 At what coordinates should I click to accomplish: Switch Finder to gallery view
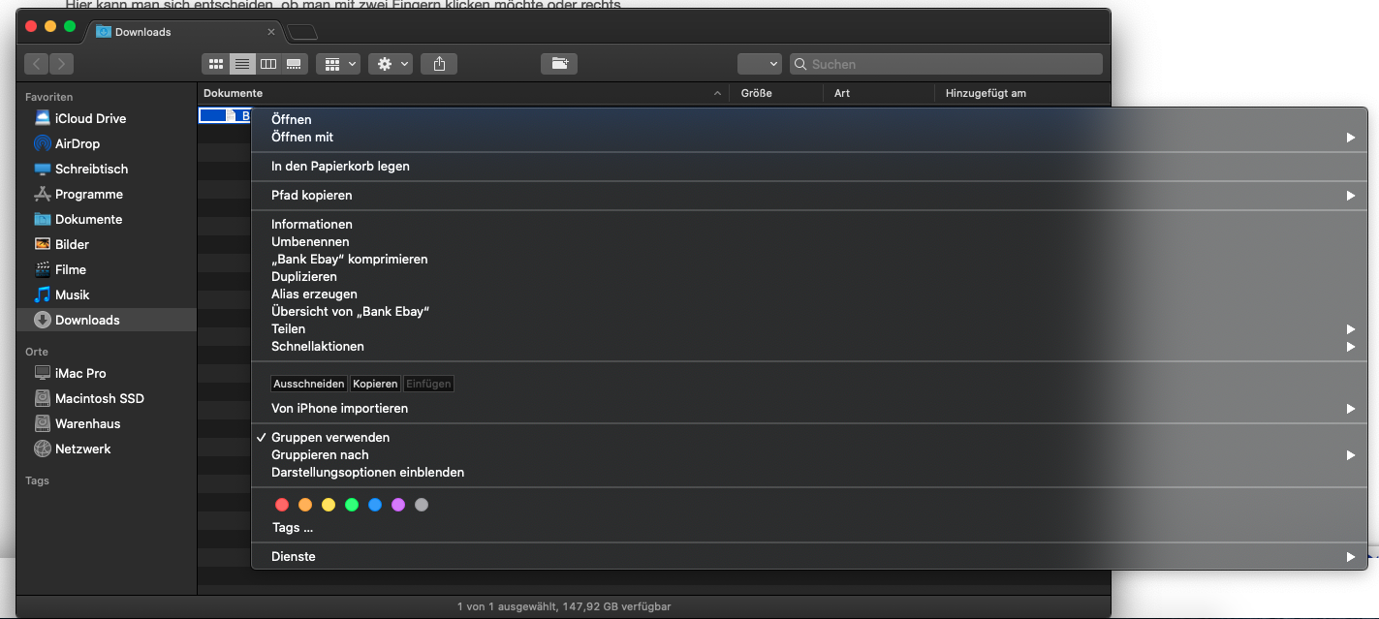click(x=295, y=64)
